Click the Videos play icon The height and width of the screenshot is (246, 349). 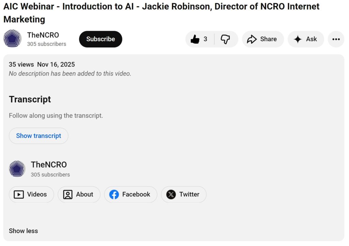pyautogui.click(x=18, y=194)
